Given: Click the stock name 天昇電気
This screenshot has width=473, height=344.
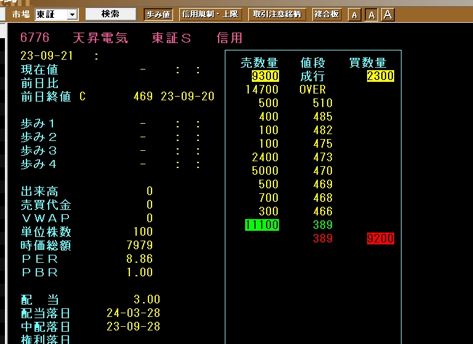Looking at the screenshot, I should 100,38.
